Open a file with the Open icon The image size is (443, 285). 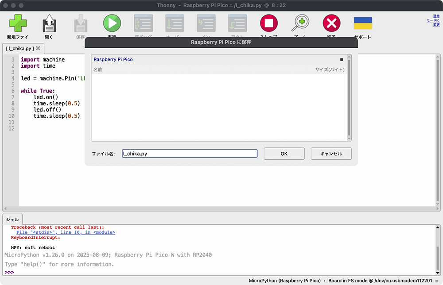tap(49, 23)
